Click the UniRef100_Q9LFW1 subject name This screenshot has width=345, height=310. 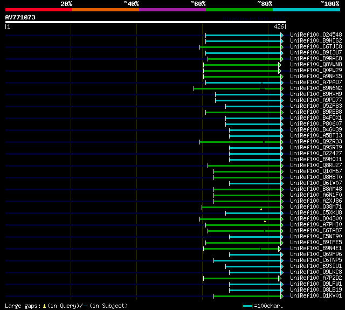[x=316, y=284]
